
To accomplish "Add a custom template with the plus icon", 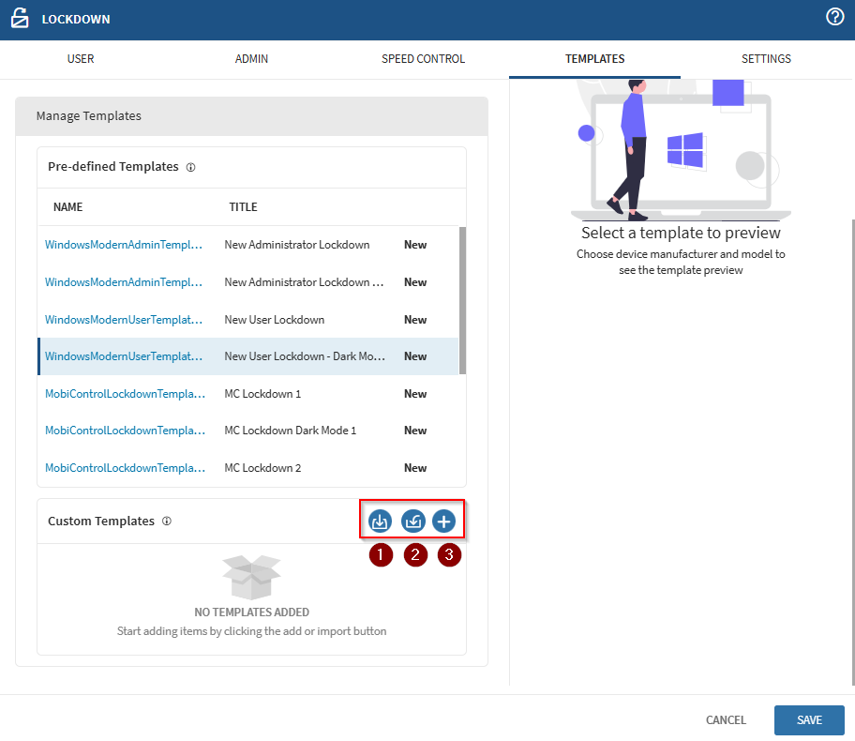I will [x=444, y=521].
